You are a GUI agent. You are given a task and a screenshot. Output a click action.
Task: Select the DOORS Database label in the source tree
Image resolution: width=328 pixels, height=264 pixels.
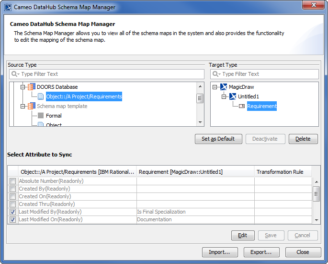pos(57,87)
